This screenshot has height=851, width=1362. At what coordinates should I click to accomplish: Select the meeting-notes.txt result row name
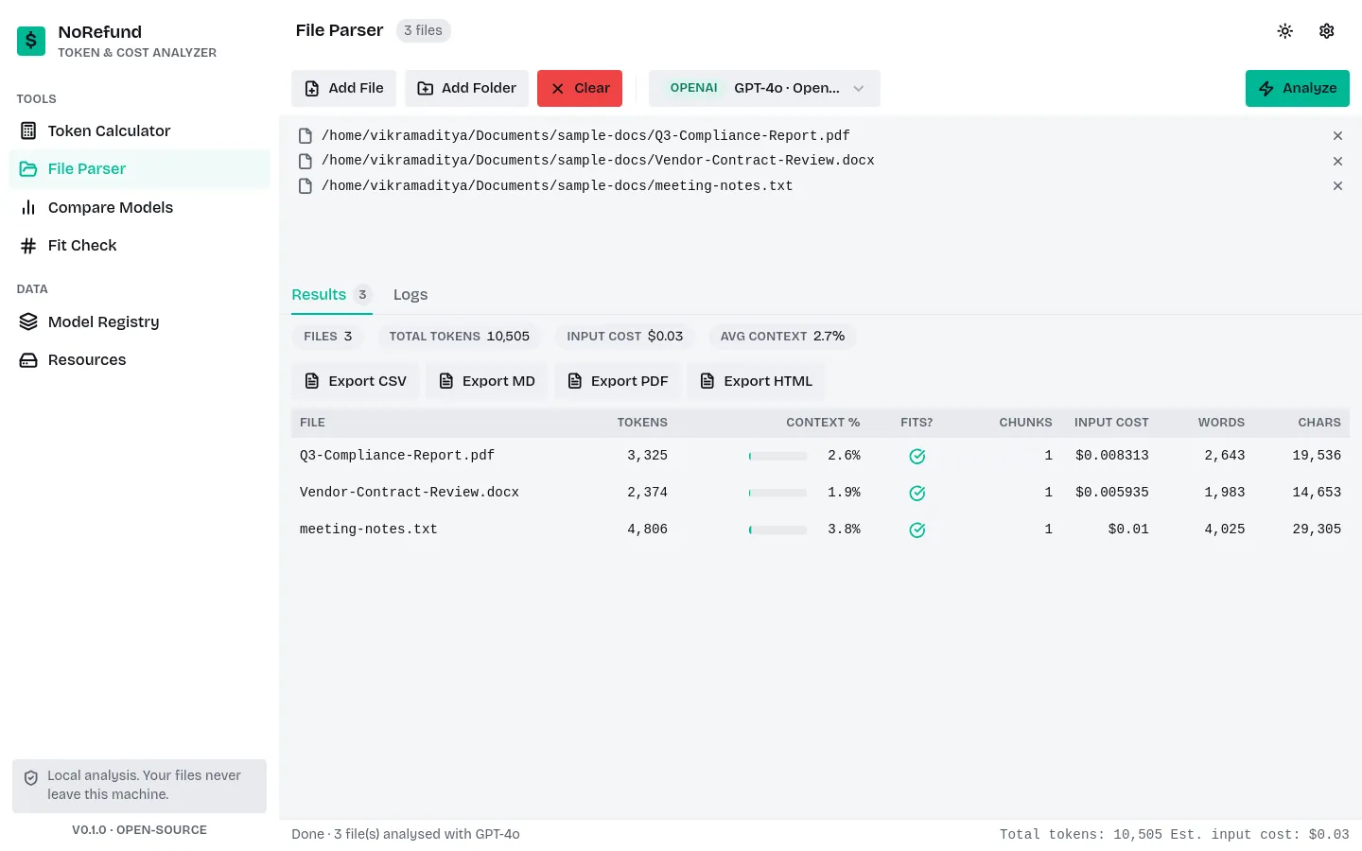(369, 530)
